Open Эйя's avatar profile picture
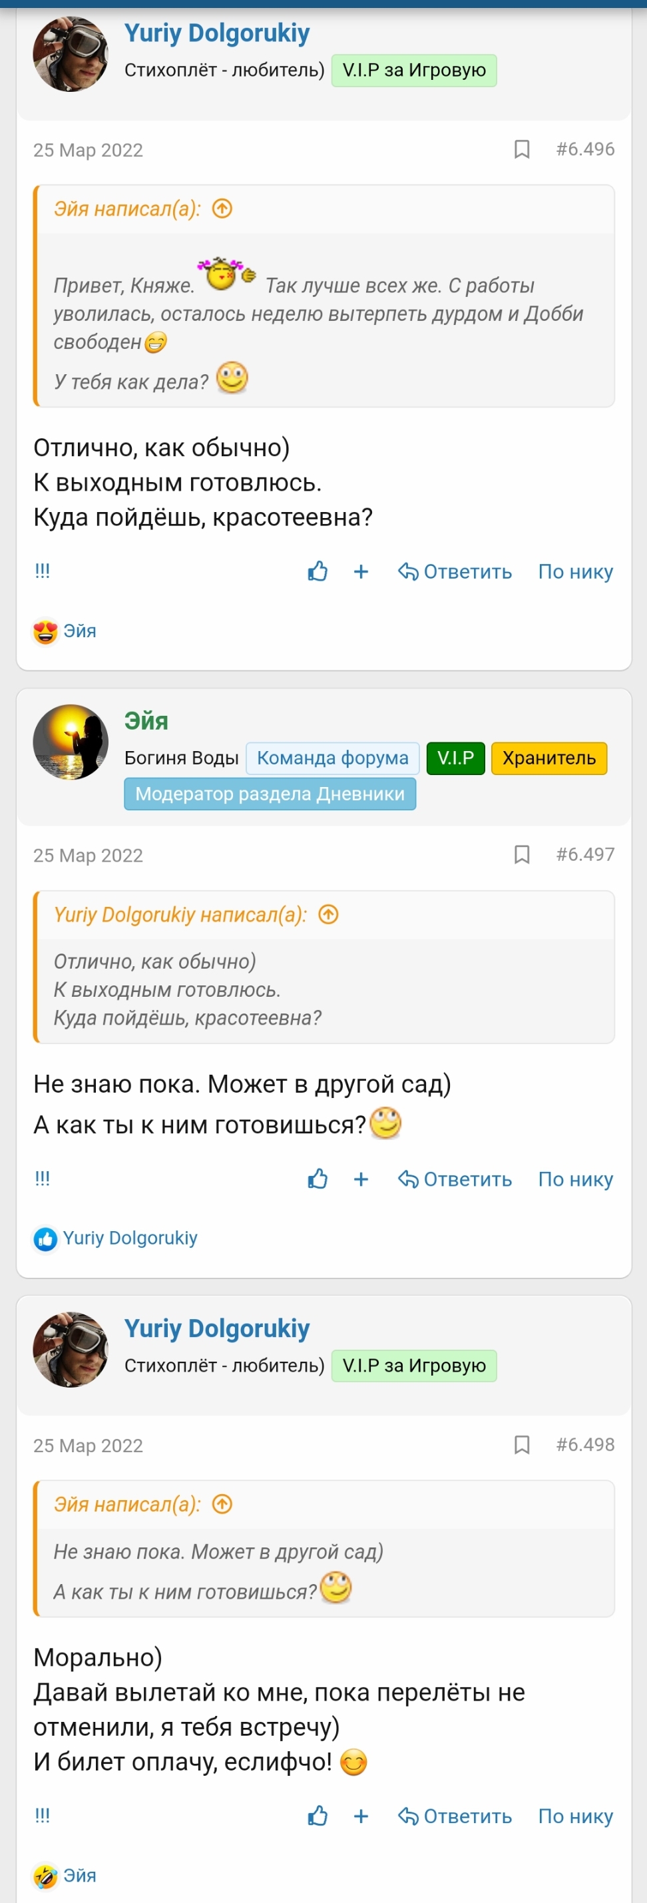The width and height of the screenshot is (647, 1903). pos(71,742)
